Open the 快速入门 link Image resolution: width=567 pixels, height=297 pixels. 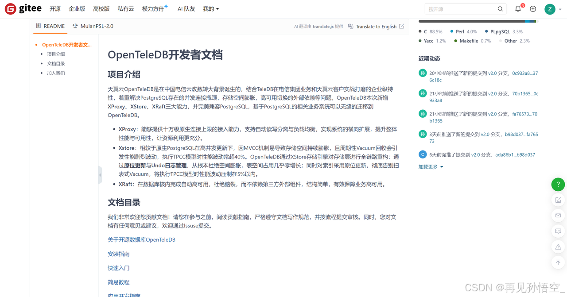coord(119,268)
